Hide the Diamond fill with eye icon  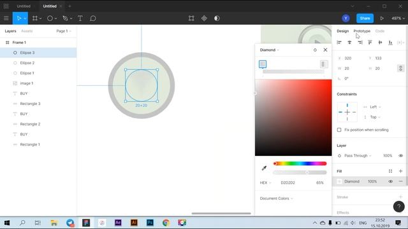(x=390, y=181)
